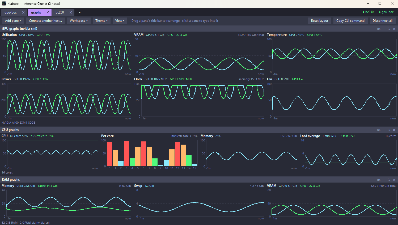Viewport: 398px width, 225px height.
Task: Open the Add pane dropdown
Action: [13, 21]
